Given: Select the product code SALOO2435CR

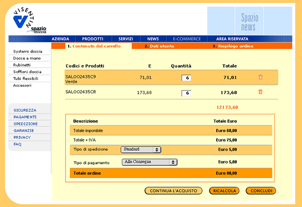Looking at the screenshot, I should pos(81,92).
